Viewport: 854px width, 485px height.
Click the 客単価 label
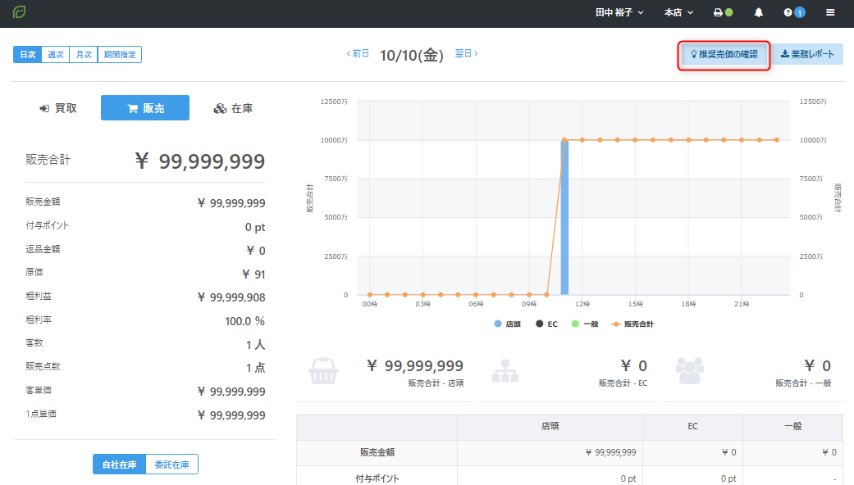click(x=39, y=390)
